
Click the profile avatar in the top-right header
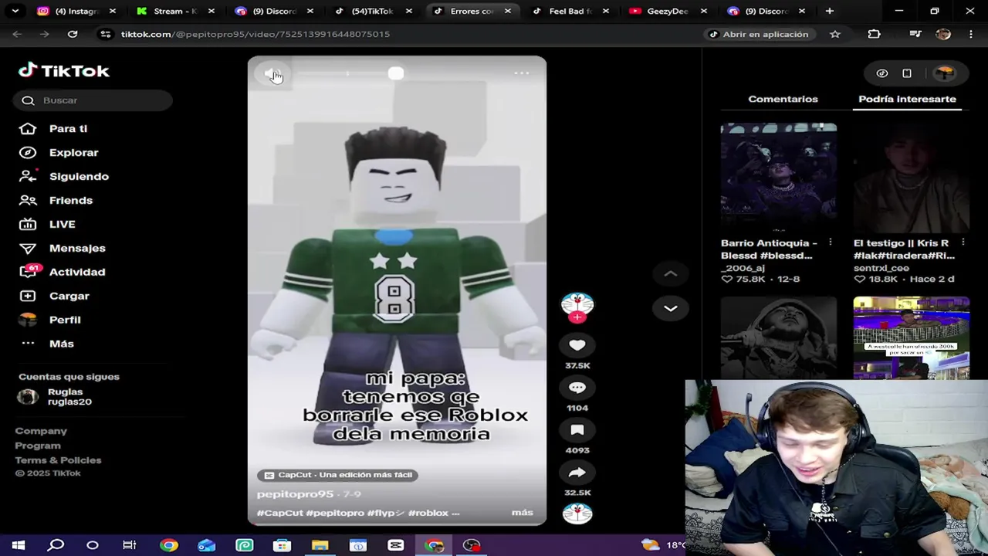pos(945,73)
